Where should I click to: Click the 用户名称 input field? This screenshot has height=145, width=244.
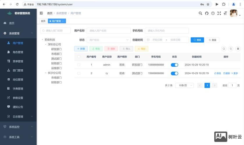[x=108, y=30]
